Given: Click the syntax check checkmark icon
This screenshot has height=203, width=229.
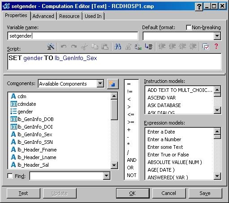Looking at the screenshot, I should click(206, 47).
